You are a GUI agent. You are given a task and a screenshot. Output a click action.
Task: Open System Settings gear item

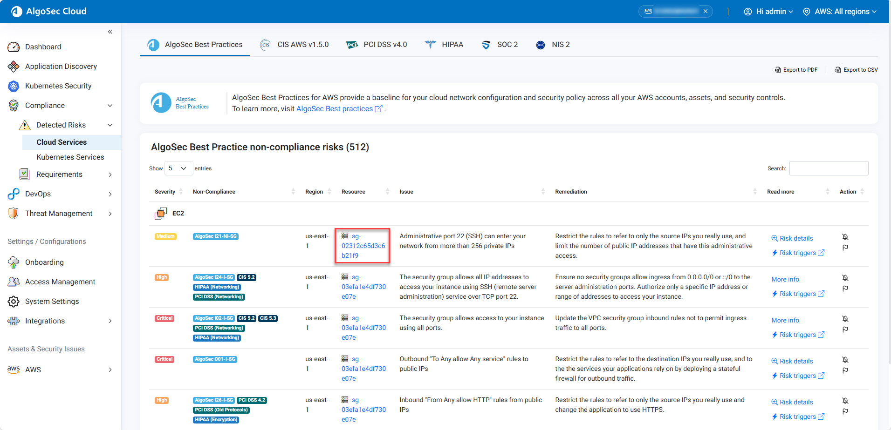(52, 302)
